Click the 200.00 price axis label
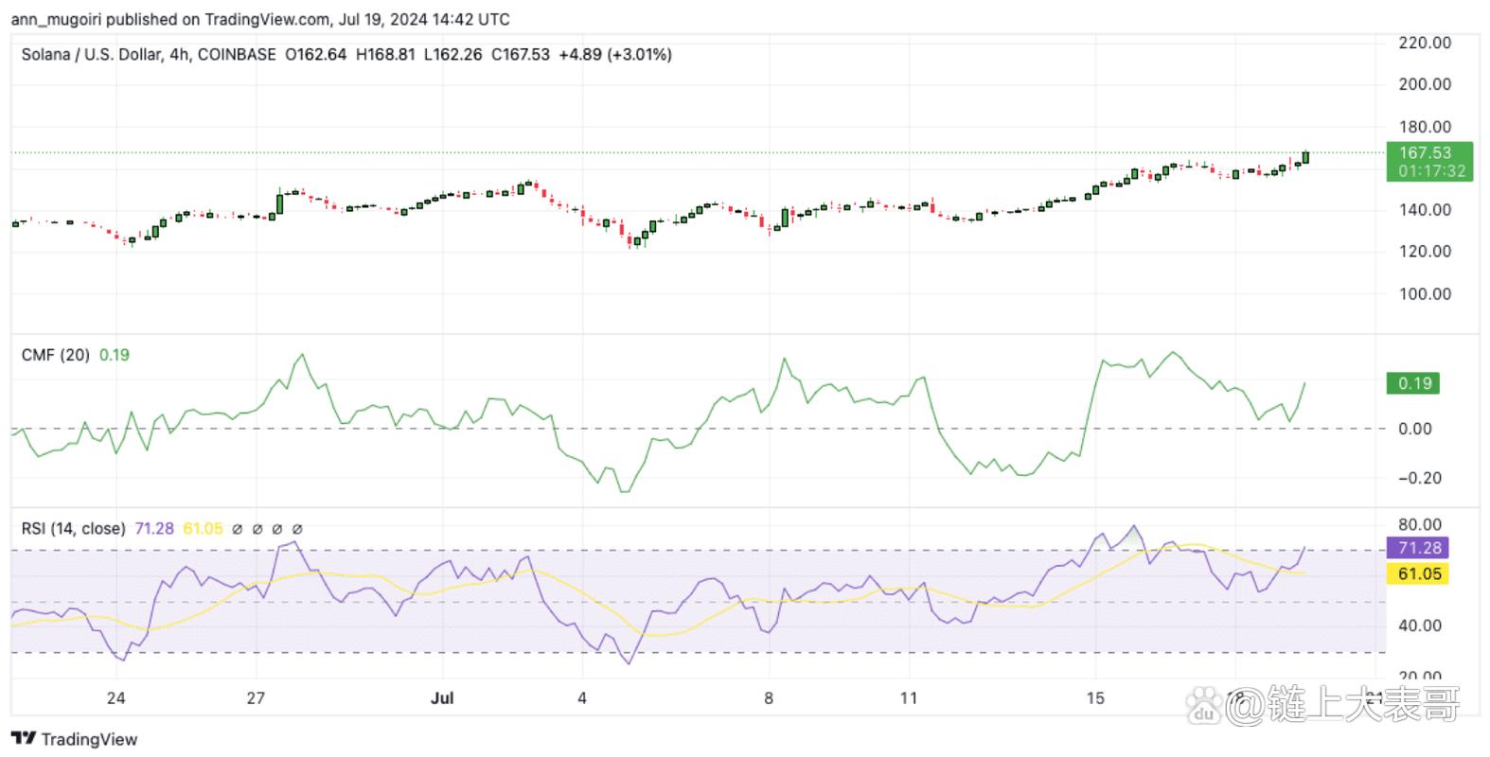The image size is (1490, 757). coord(1425,84)
